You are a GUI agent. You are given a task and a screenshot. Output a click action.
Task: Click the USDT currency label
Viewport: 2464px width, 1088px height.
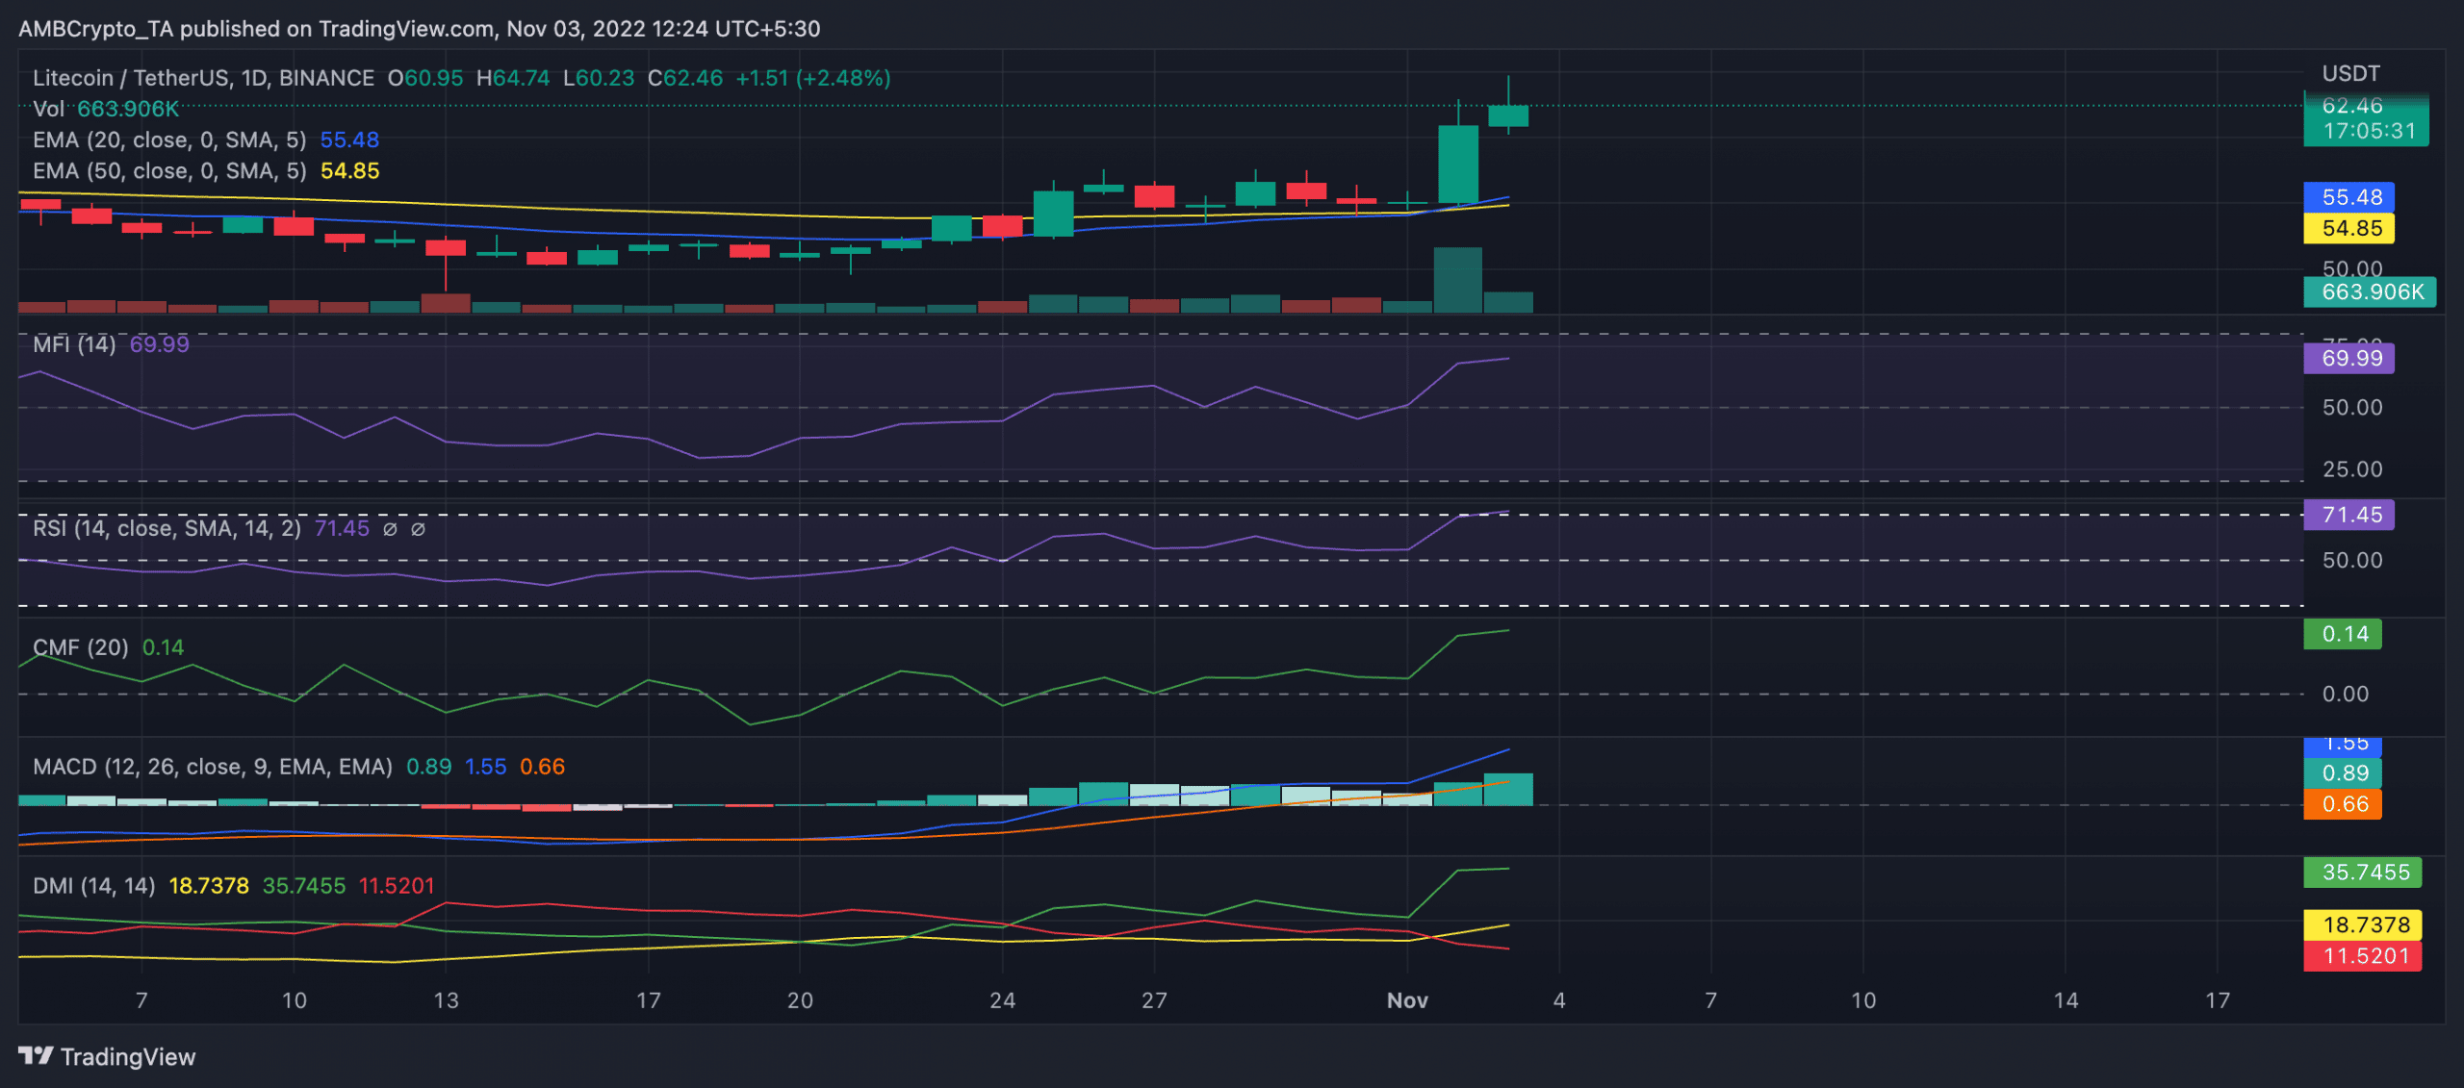point(2350,74)
